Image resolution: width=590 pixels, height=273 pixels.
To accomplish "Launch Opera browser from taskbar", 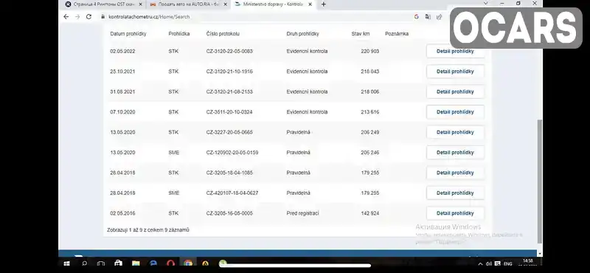I will pos(171,263).
